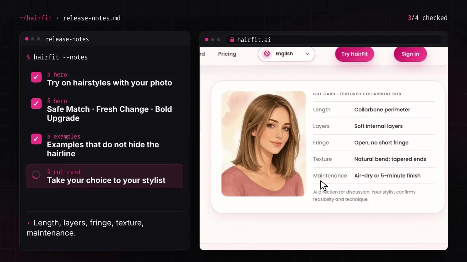
Task: Click the loading spinner on the cut card item
Action: (x=36, y=175)
